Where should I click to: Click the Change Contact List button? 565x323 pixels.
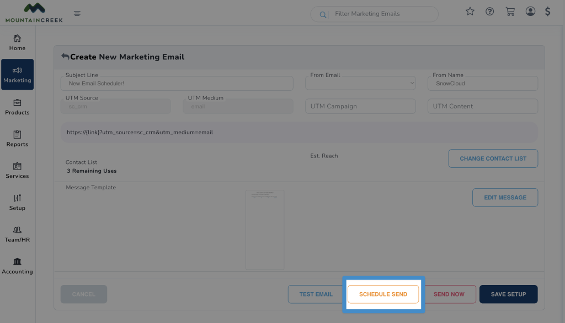pyautogui.click(x=493, y=158)
